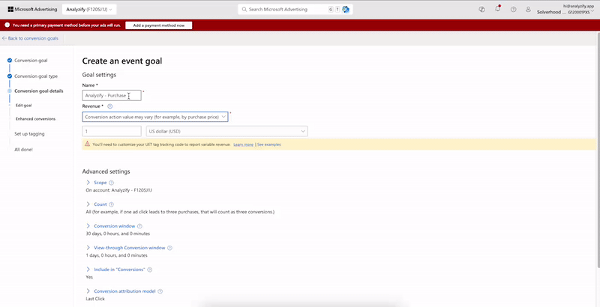Select Edit goal sub-step
Viewport: 600px width, 307px height.
24,105
